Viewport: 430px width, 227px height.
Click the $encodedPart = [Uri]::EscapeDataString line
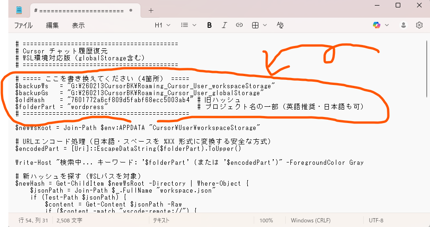pos(128,149)
